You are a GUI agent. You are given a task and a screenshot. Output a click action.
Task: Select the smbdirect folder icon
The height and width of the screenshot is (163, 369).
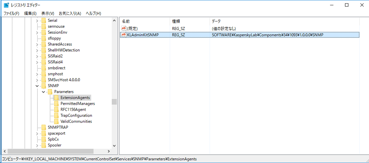(43, 68)
